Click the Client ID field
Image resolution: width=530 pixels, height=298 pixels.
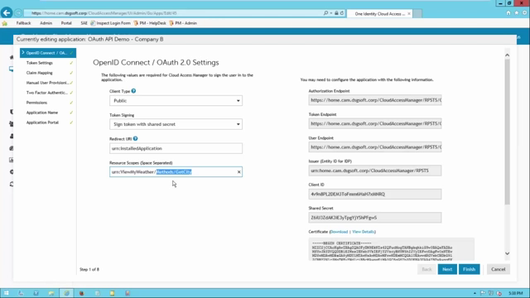click(375, 195)
